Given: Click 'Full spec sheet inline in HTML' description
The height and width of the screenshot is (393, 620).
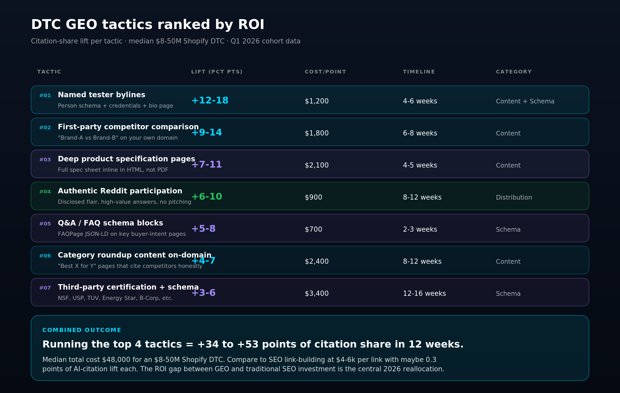Looking at the screenshot, I should (113, 170).
